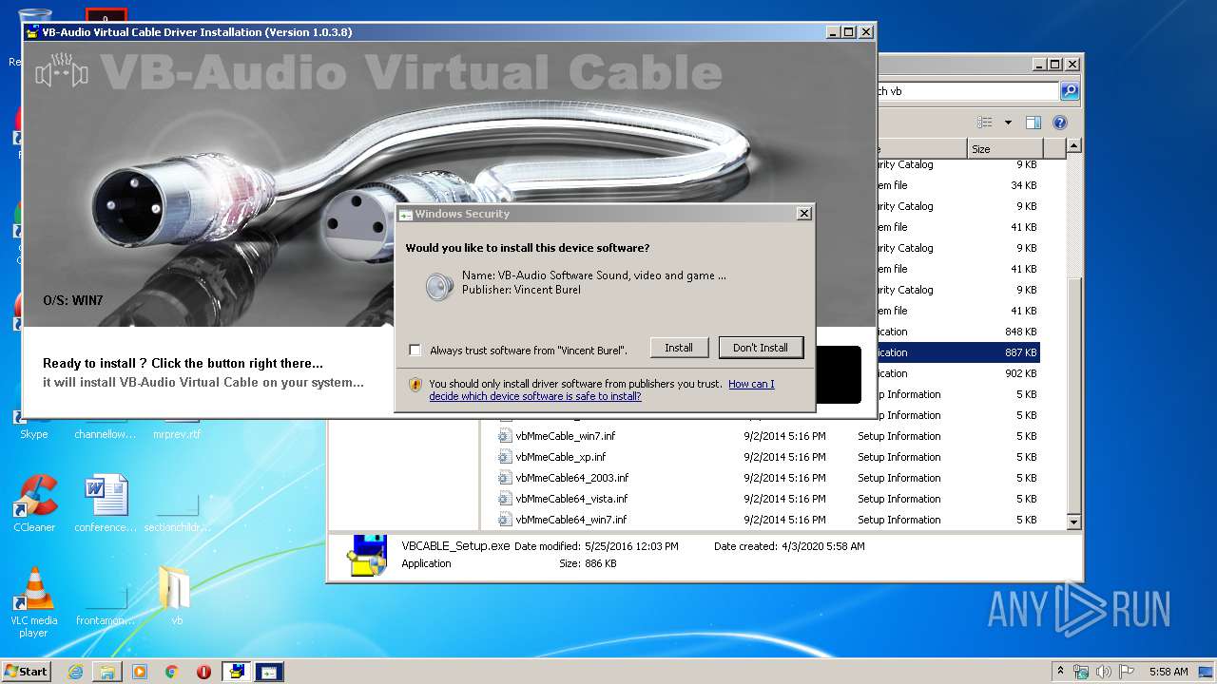Image resolution: width=1217 pixels, height=684 pixels.
Task: Click the vbMmeCable_xp.inf file icon
Action: (506, 457)
